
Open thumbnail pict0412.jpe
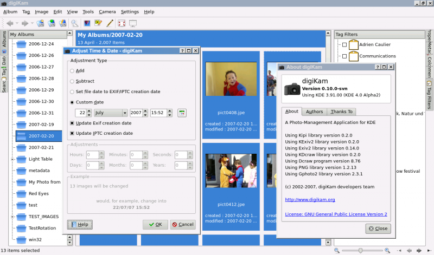point(231,171)
